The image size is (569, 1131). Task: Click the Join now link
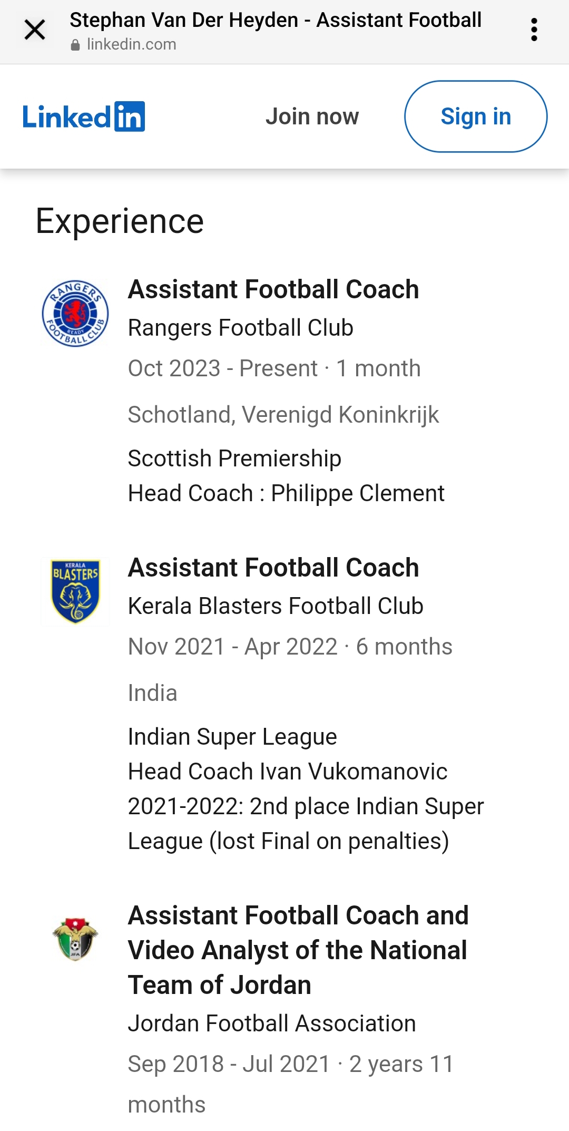[x=312, y=116]
